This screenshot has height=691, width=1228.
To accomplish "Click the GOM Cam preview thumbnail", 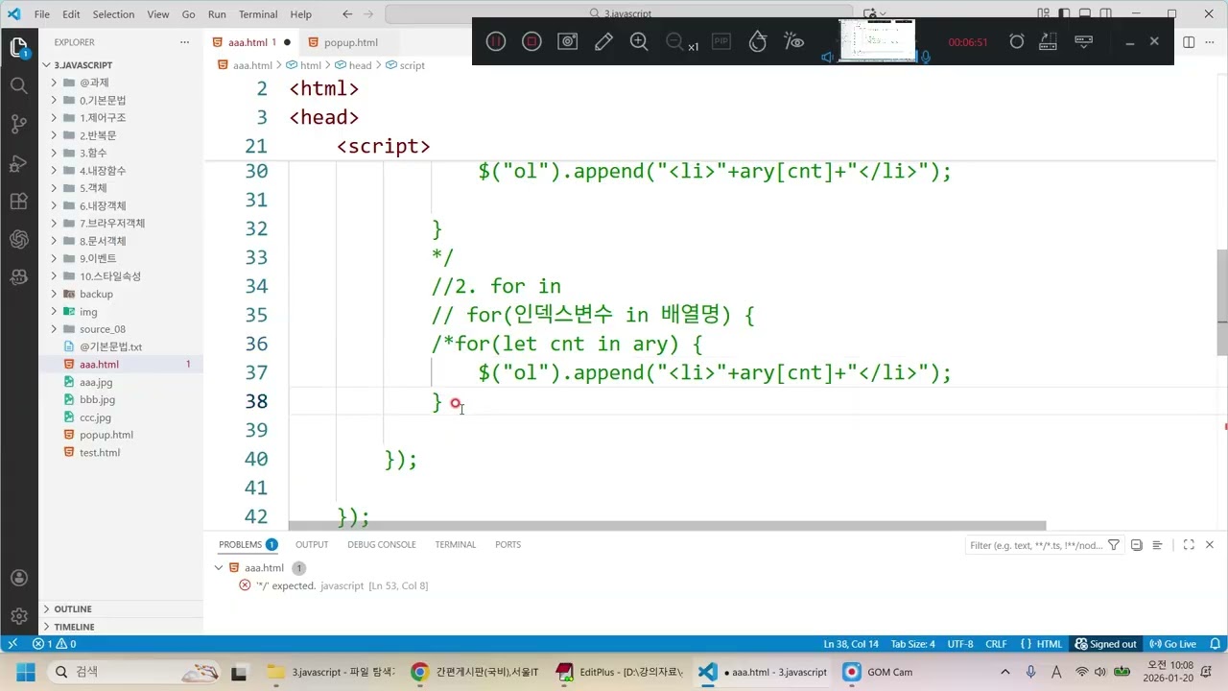I will click(877, 40).
